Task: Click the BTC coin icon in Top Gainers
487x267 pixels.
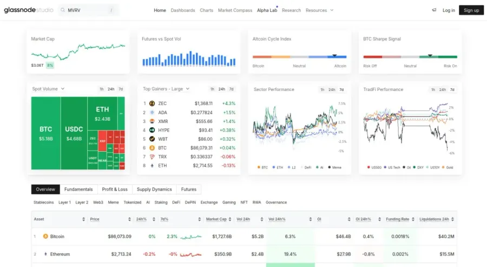Action: [x=152, y=148]
